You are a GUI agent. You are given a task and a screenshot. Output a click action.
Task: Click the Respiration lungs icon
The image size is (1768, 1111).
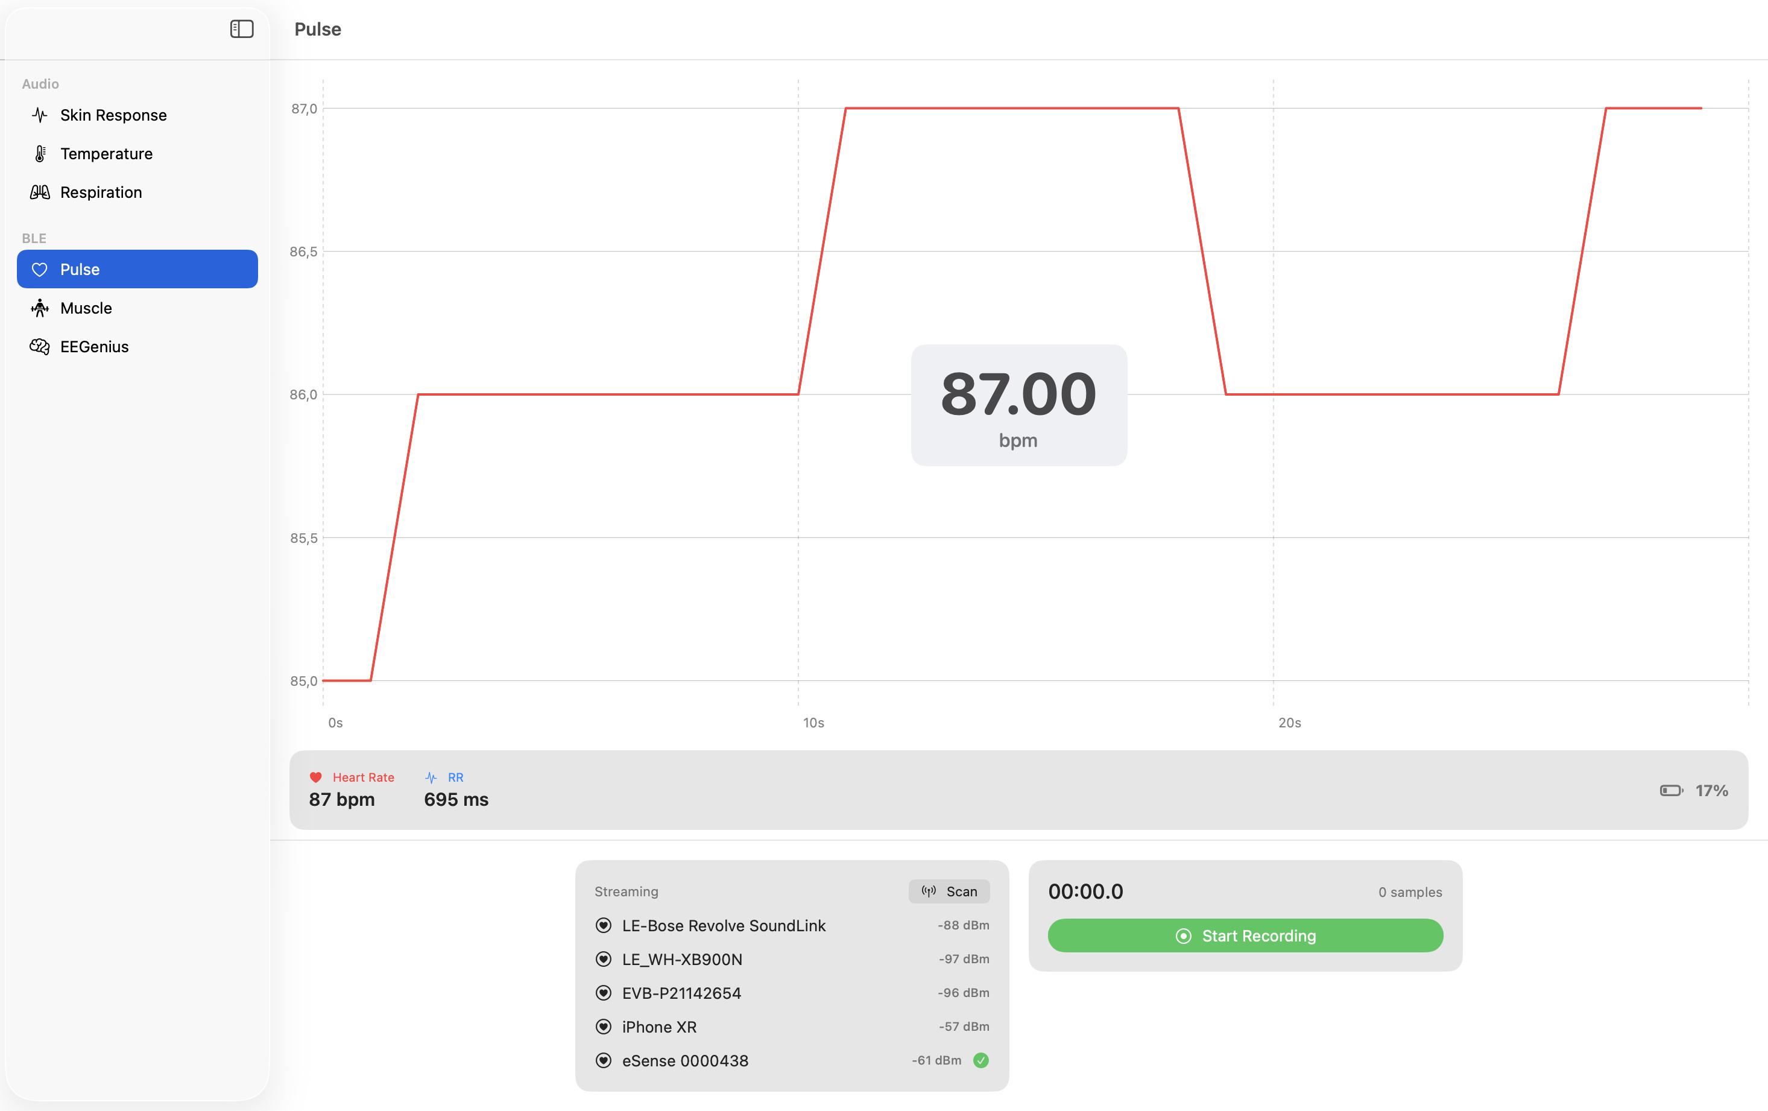(x=40, y=192)
